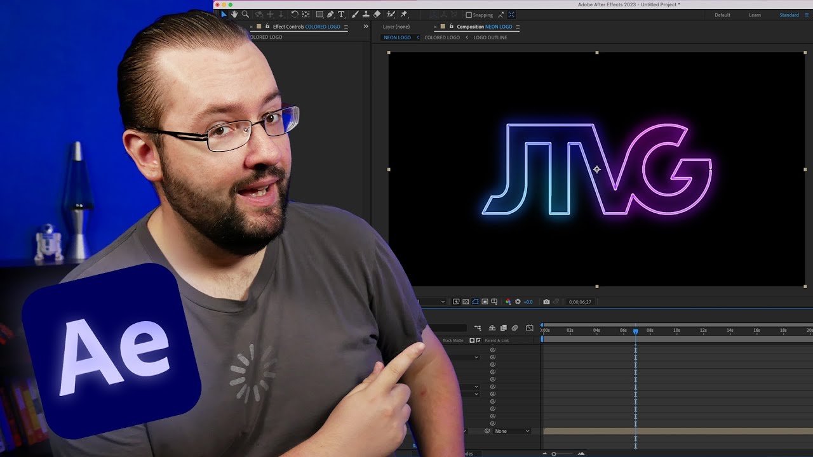Take a snapshot with the camera icon
The height and width of the screenshot is (457, 813).
546,302
